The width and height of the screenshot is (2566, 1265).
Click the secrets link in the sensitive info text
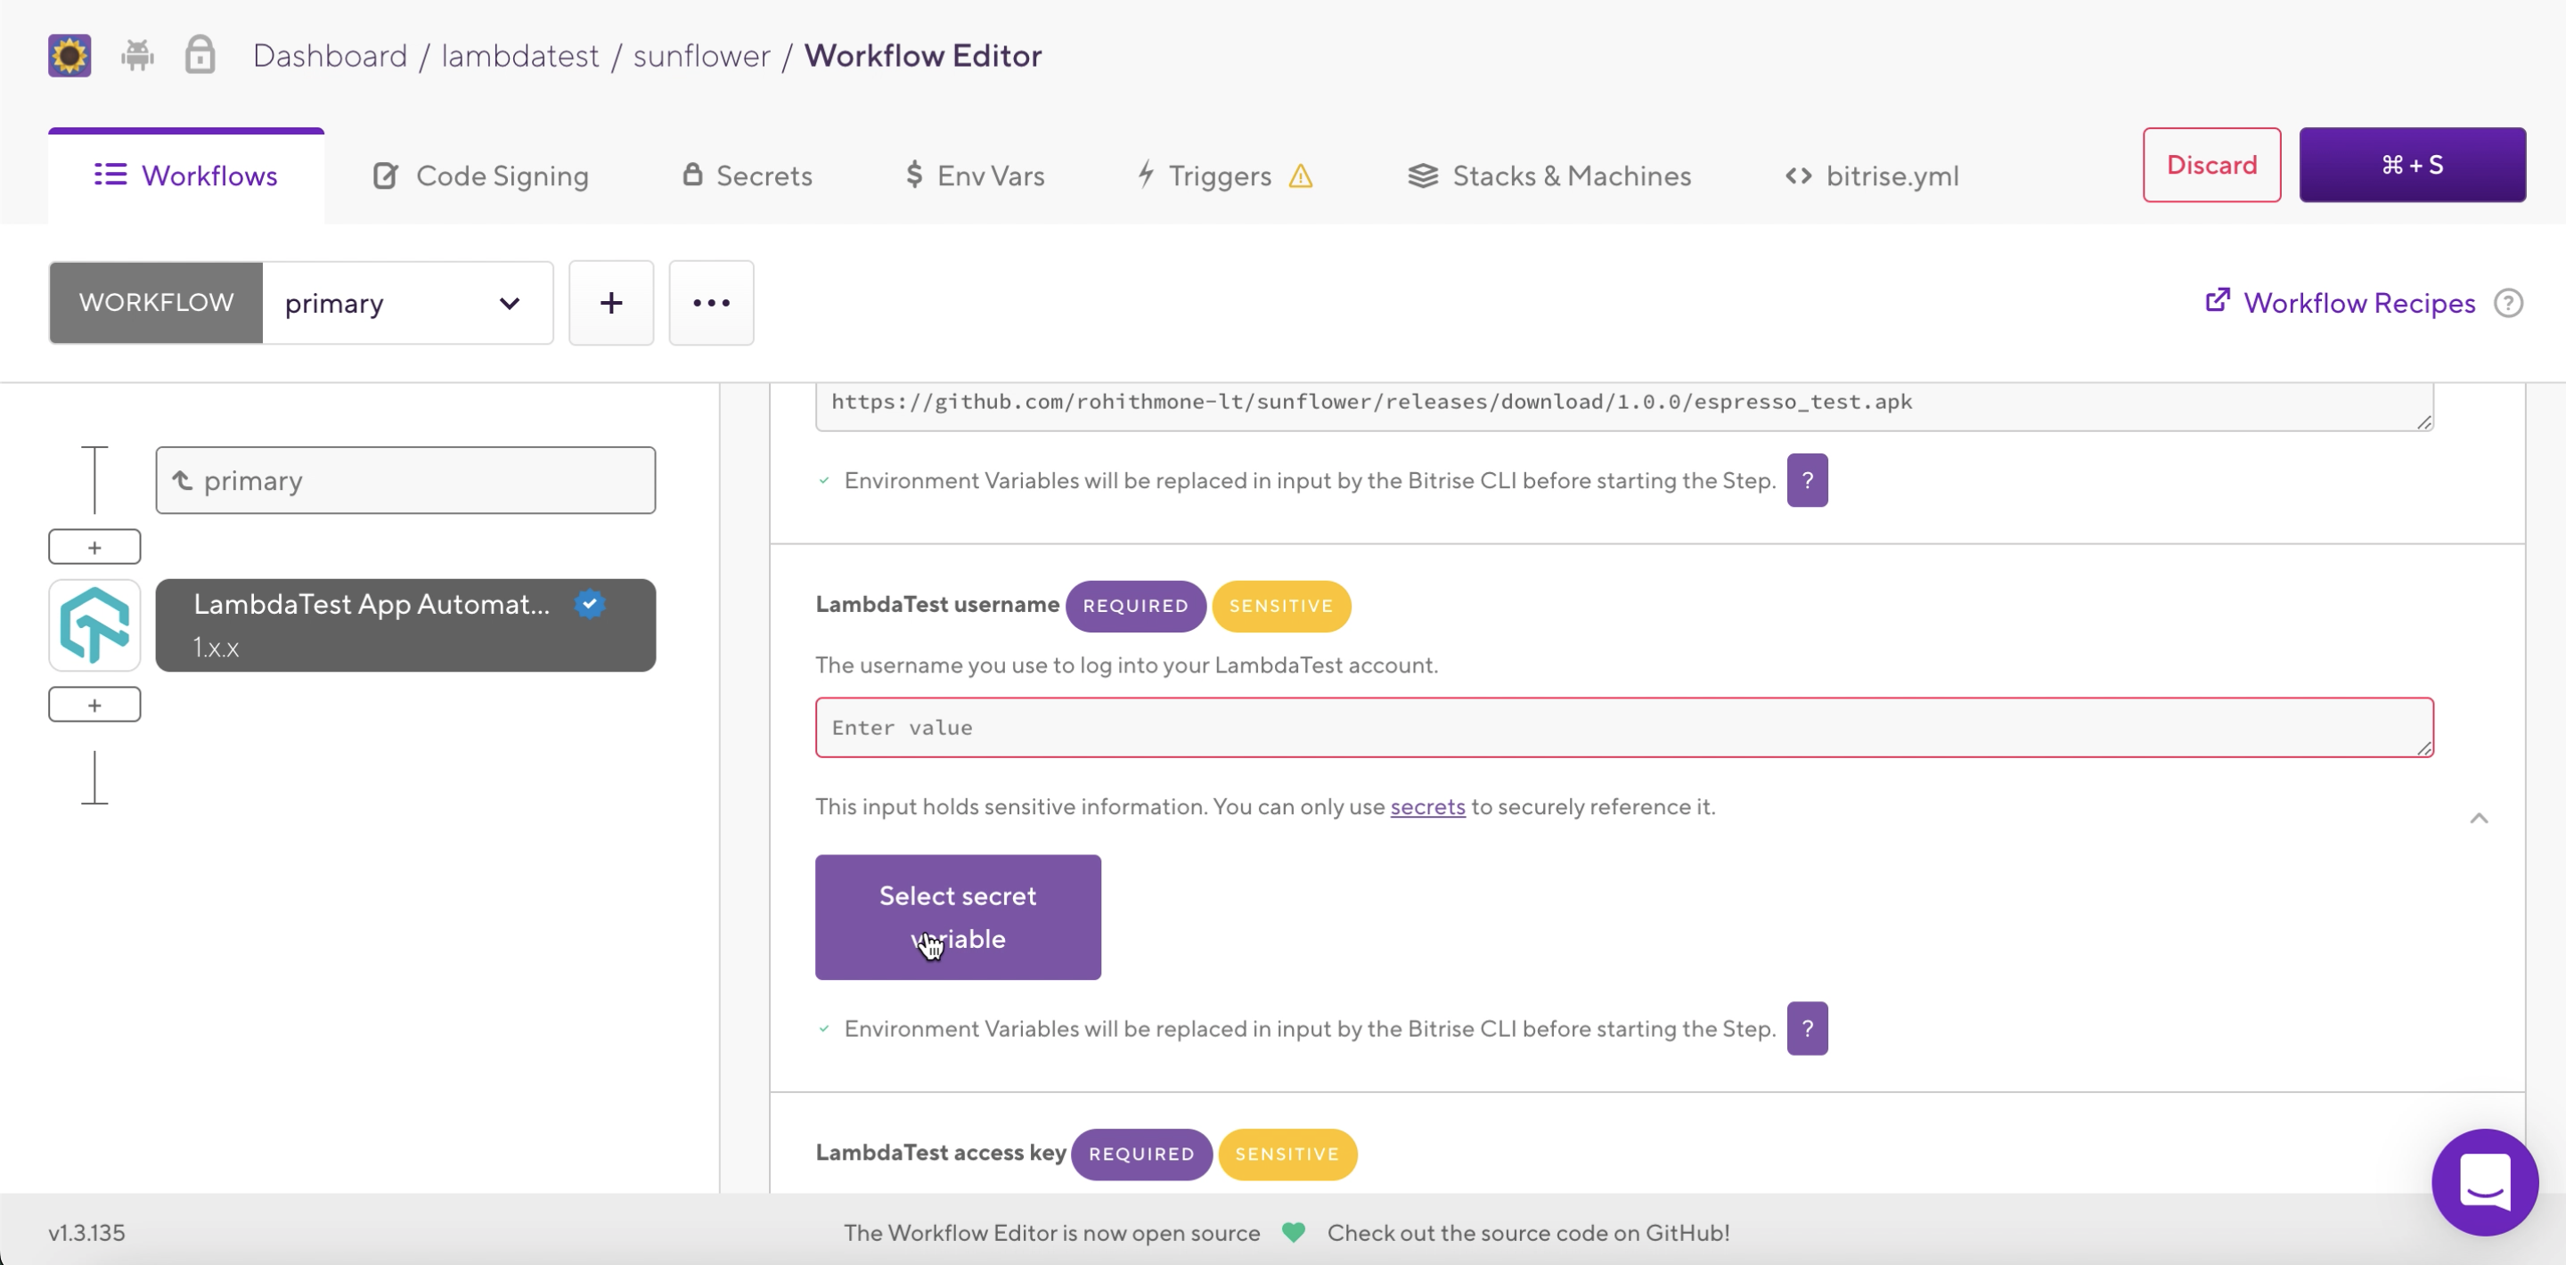1427,807
